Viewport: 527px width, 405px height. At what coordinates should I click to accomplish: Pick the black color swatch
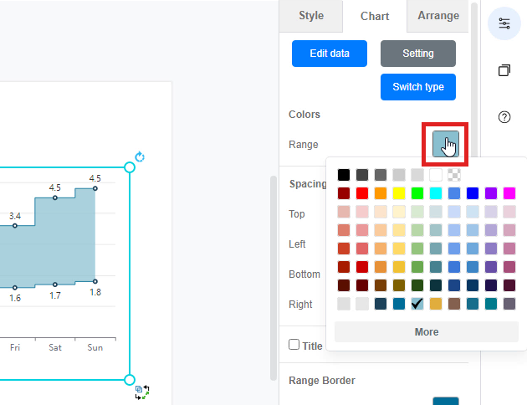coord(344,175)
